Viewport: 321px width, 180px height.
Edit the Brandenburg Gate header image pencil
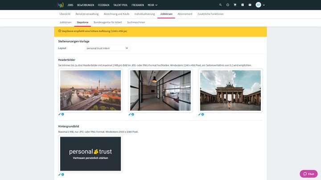(x=200, y=115)
